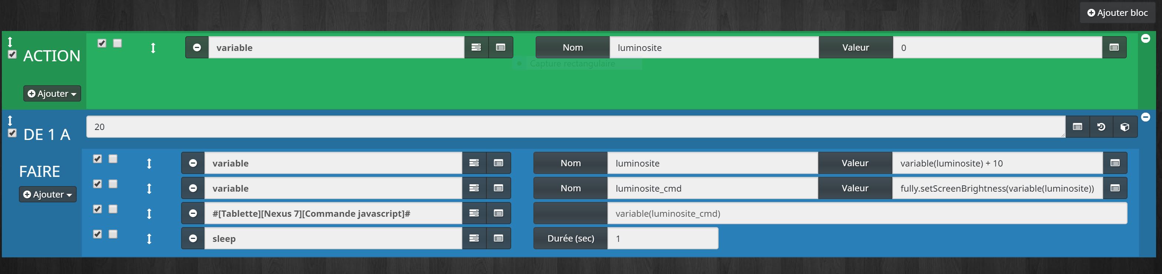Click command-select icon of Commande javascript row

pyautogui.click(x=499, y=213)
